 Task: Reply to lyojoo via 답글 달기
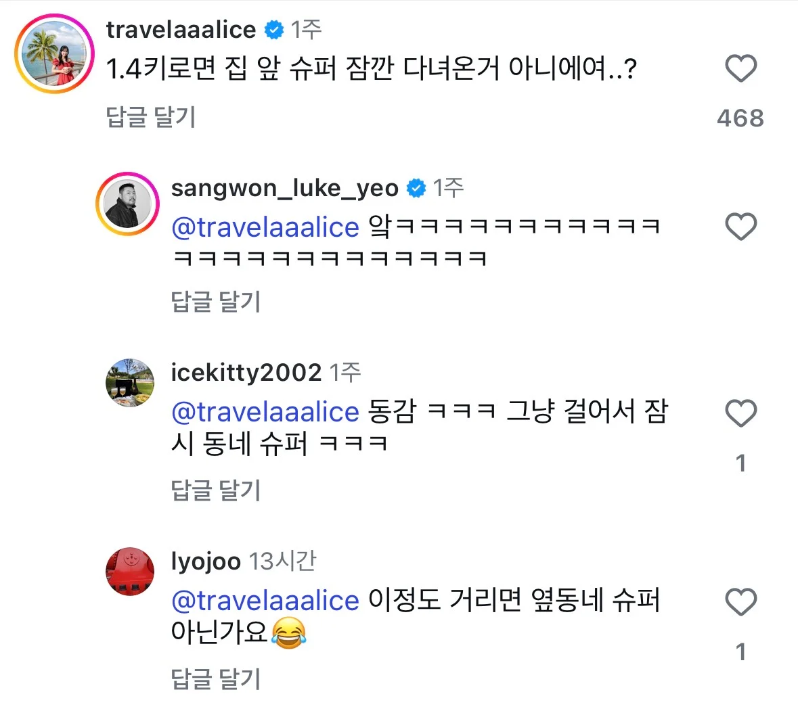point(216,679)
